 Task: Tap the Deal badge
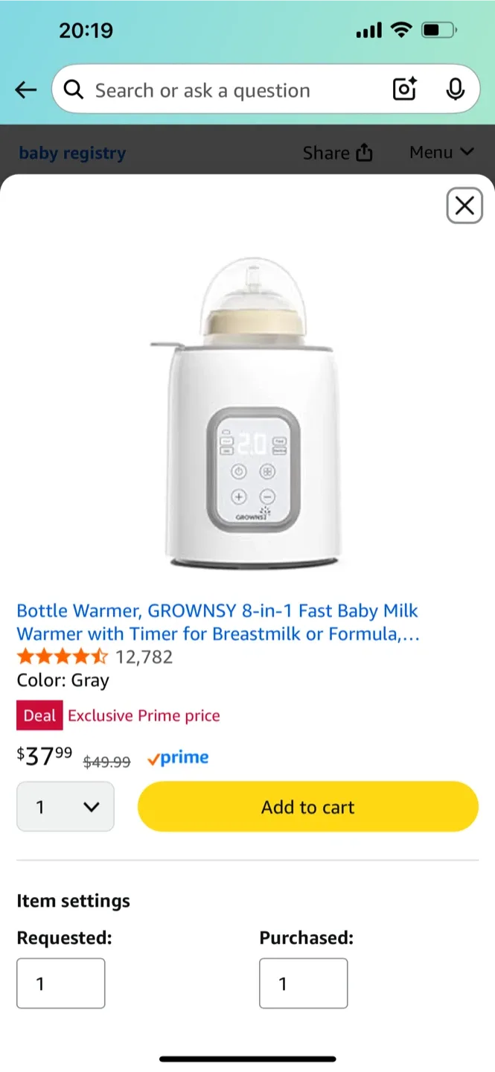39,715
